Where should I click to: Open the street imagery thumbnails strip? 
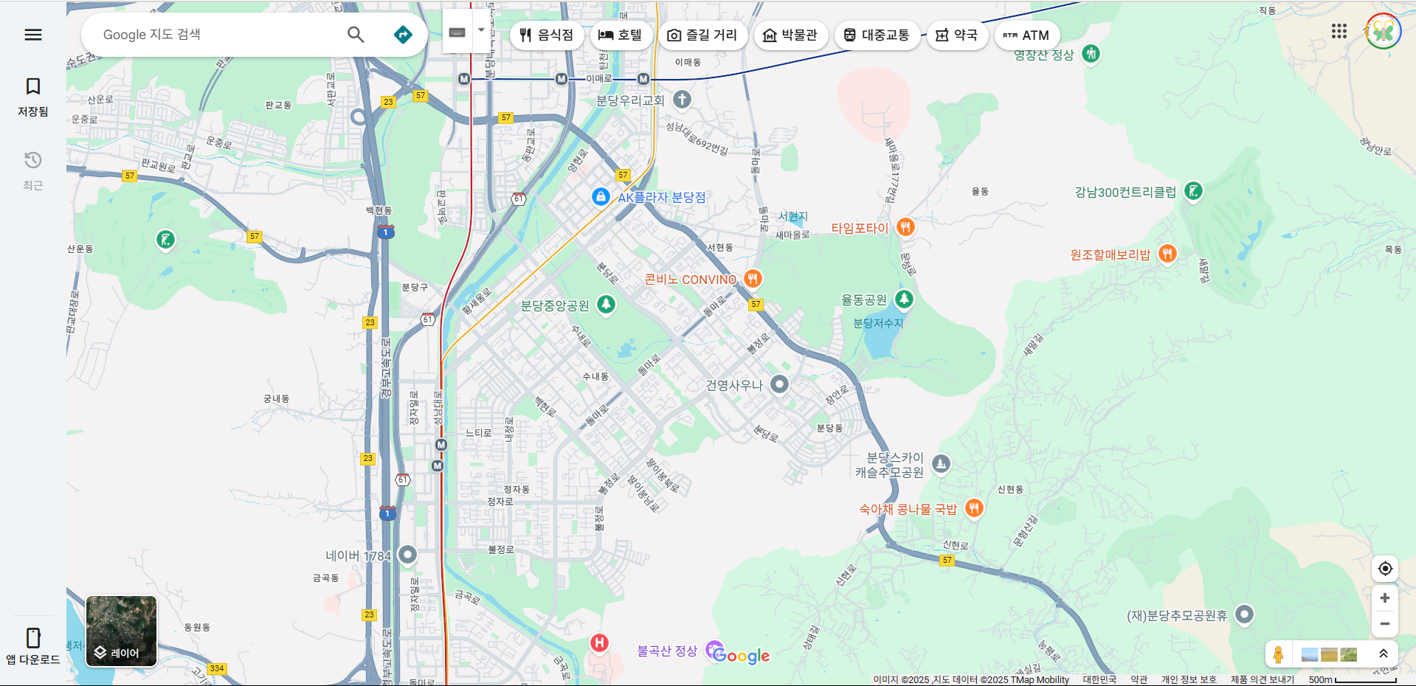coord(1329,654)
